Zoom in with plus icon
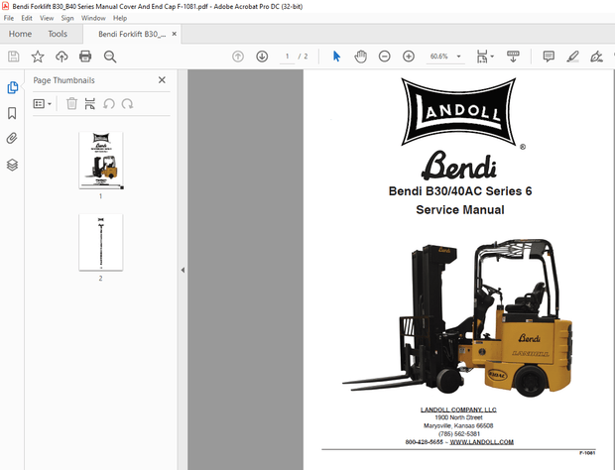This screenshot has width=615, height=470. [x=409, y=57]
